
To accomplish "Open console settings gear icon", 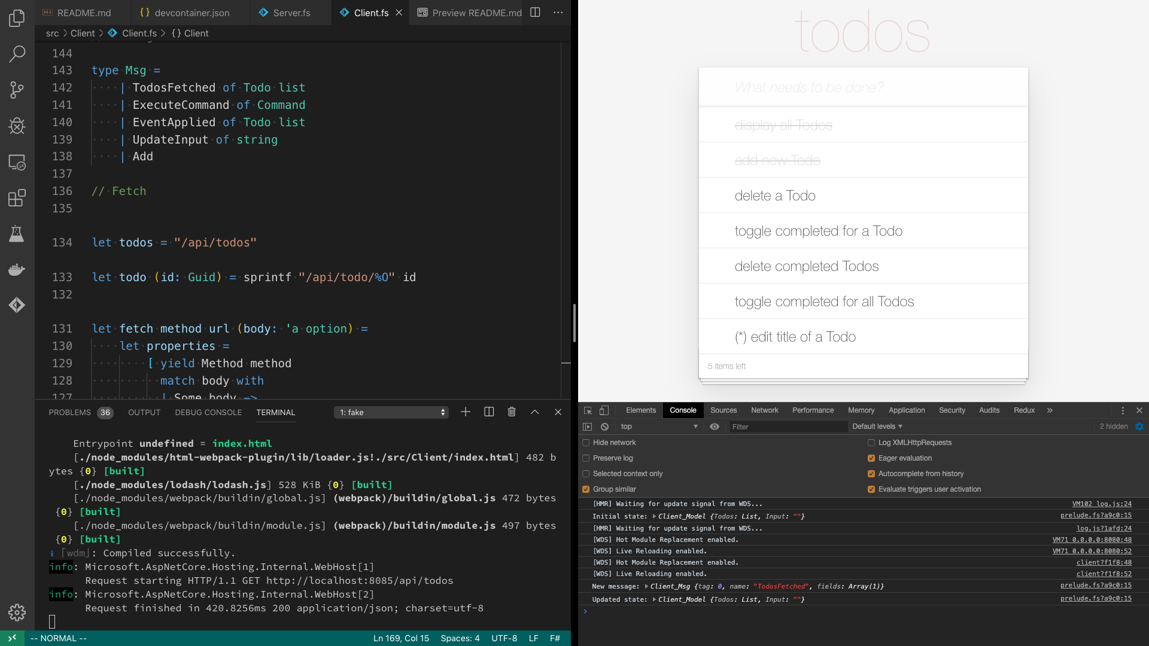I will pyautogui.click(x=1139, y=426).
